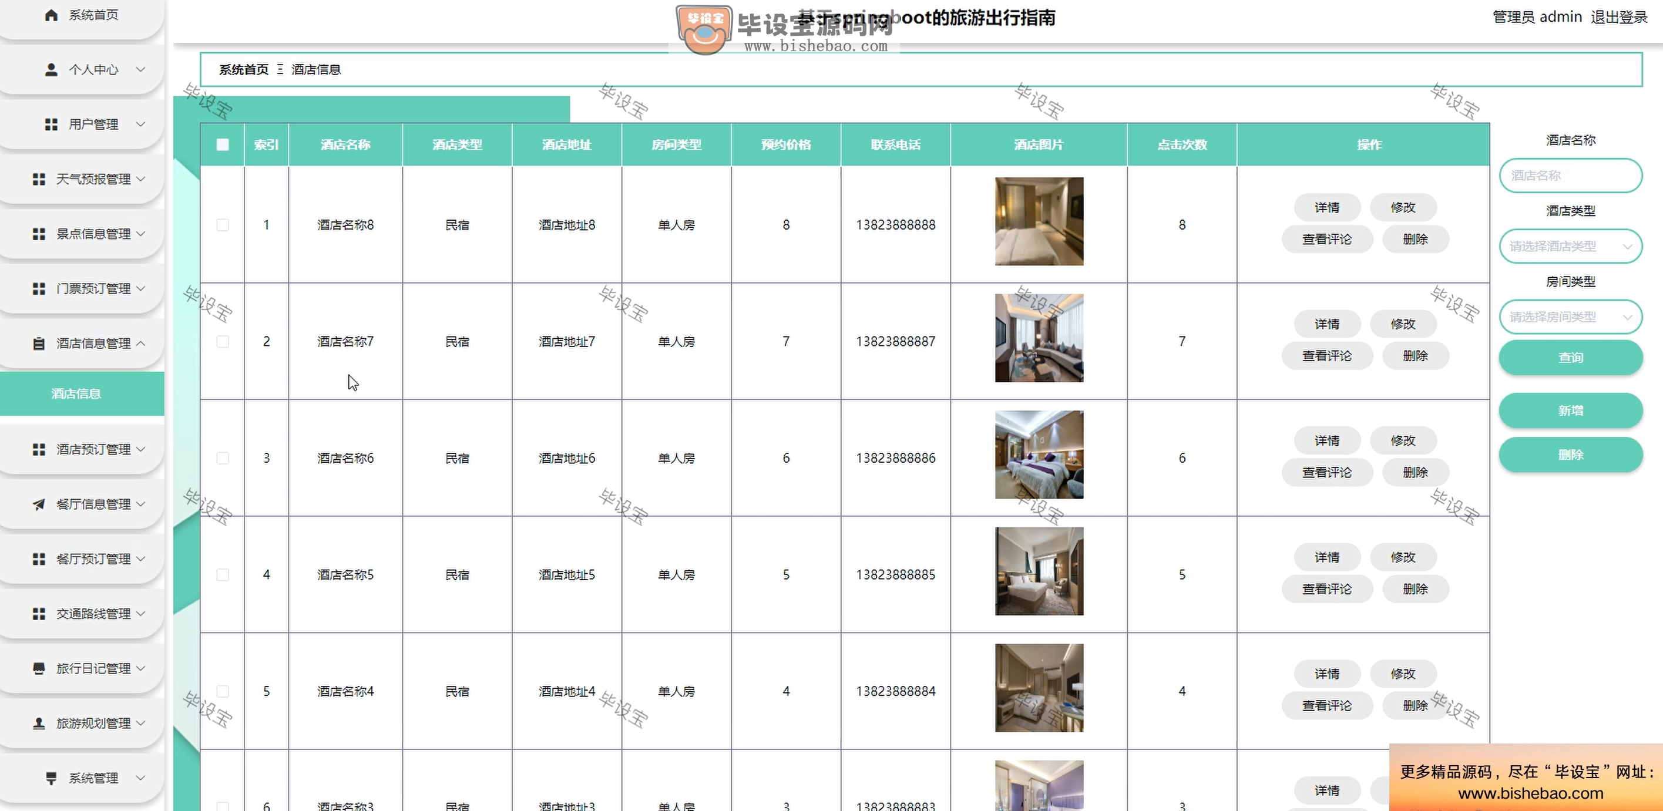1663x811 pixels.
Task: Click the 预约价格 column header
Action: click(787, 144)
